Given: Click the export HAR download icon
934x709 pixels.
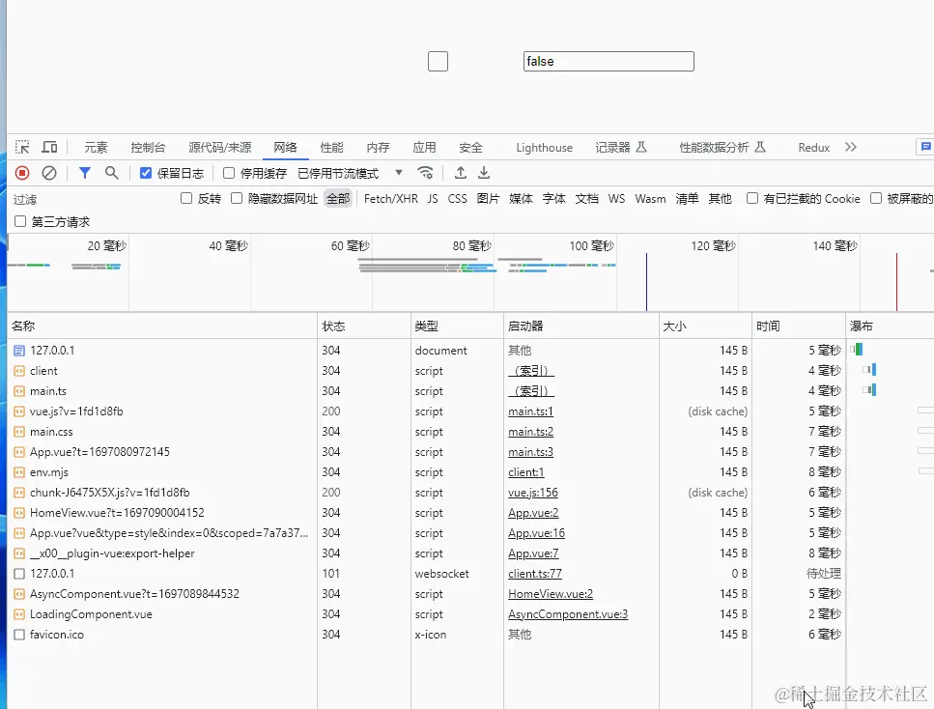Looking at the screenshot, I should (482, 174).
